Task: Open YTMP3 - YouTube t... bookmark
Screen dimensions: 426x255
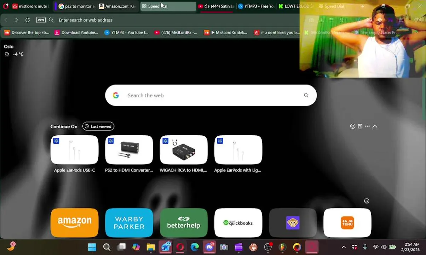Action: click(126, 33)
